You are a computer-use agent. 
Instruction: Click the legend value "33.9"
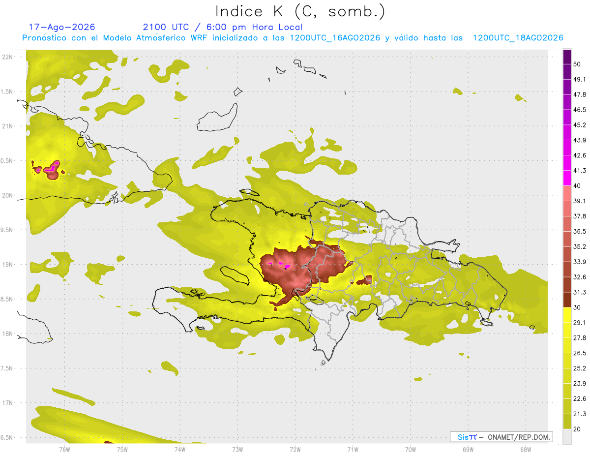580,262
